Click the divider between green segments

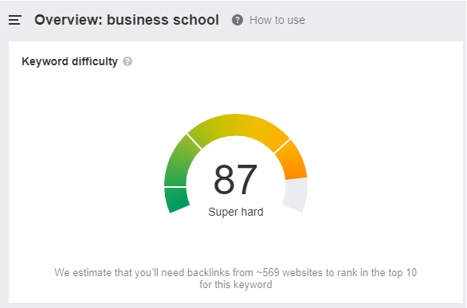coord(175,187)
